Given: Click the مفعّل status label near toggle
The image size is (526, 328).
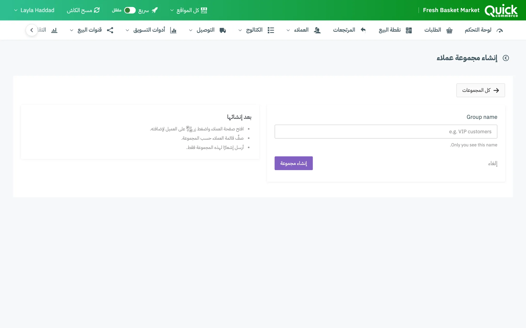Looking at the screenshot, I should (117, 10).
